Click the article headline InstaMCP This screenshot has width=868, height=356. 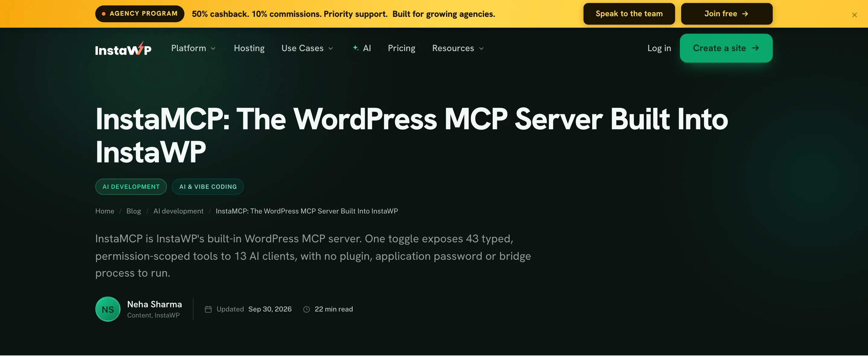411,135
